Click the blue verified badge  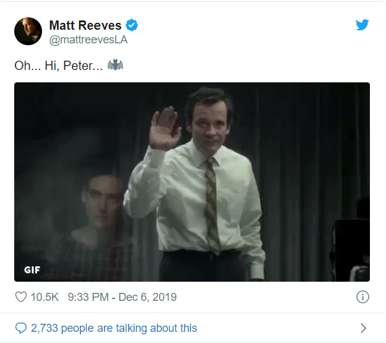coord(132,25)
